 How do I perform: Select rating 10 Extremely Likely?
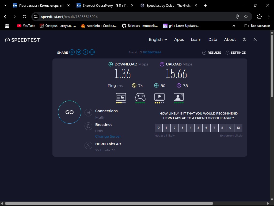coord(238,128)
